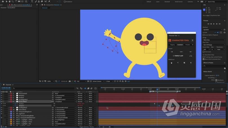Select the Type tool
This screenshot has width=228, height=128.
point(32,1)
